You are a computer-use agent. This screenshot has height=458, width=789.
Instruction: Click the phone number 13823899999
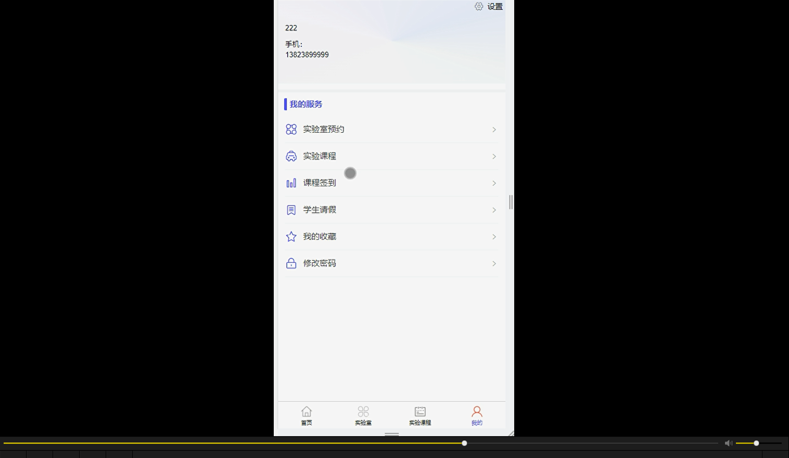(307, 55)
